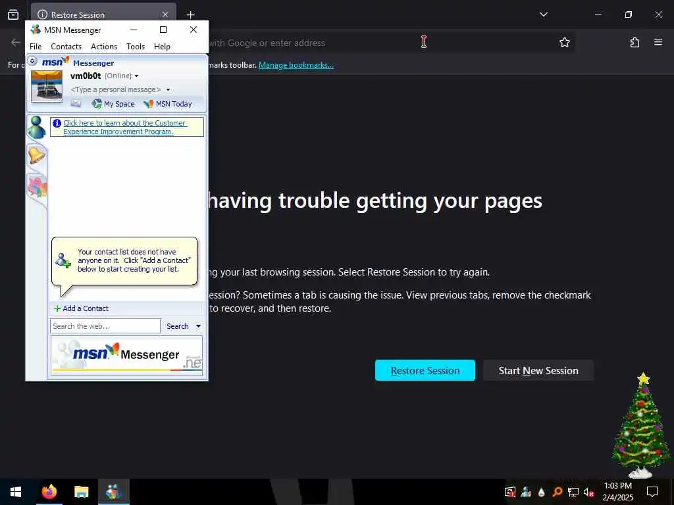
Task: Bookmark this page with the star icon
Action: [564, 42]
